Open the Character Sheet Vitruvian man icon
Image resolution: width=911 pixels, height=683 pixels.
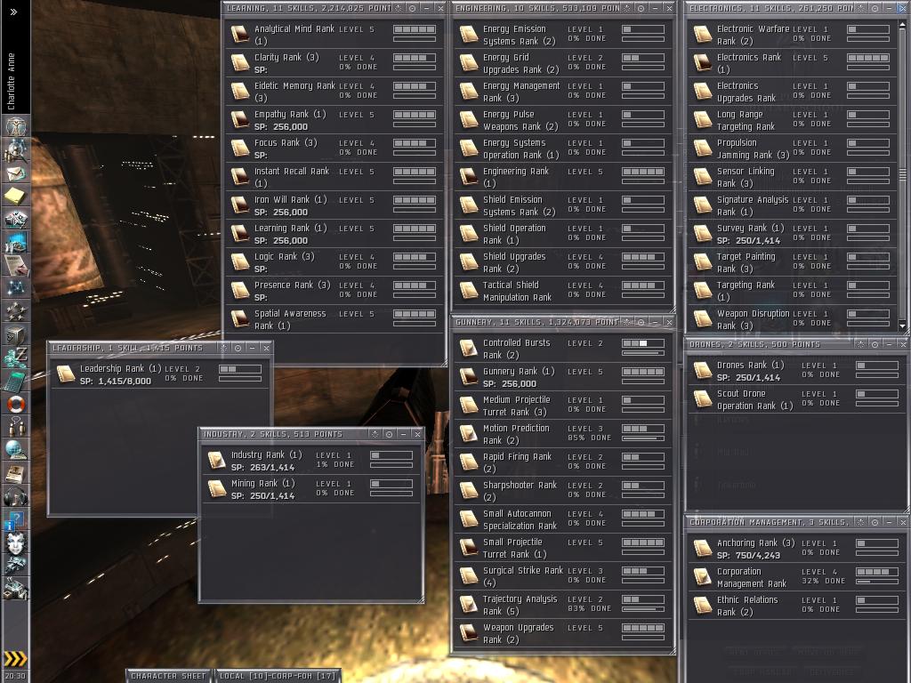(x=16, y=126)
